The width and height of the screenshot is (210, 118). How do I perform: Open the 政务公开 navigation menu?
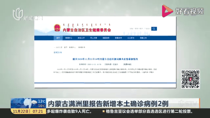tap(81, 38)
